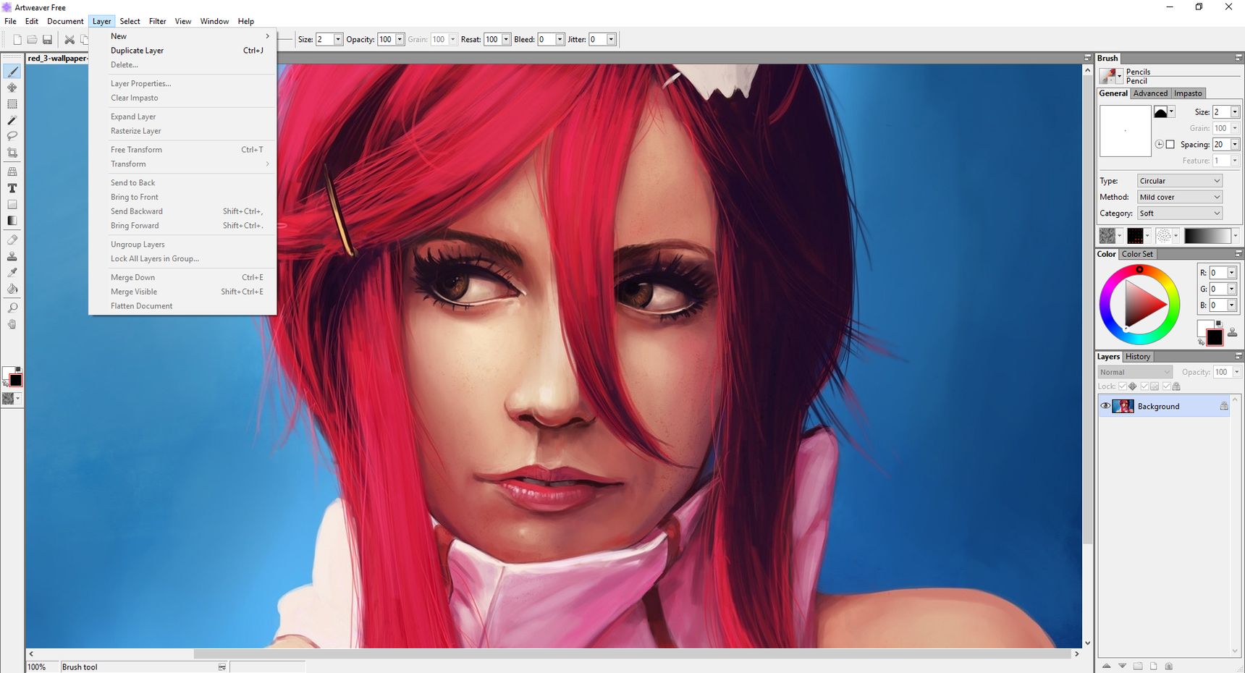The image size is (1245, 673).
Task: Select the Crop tool
Action: click(12, 153)
